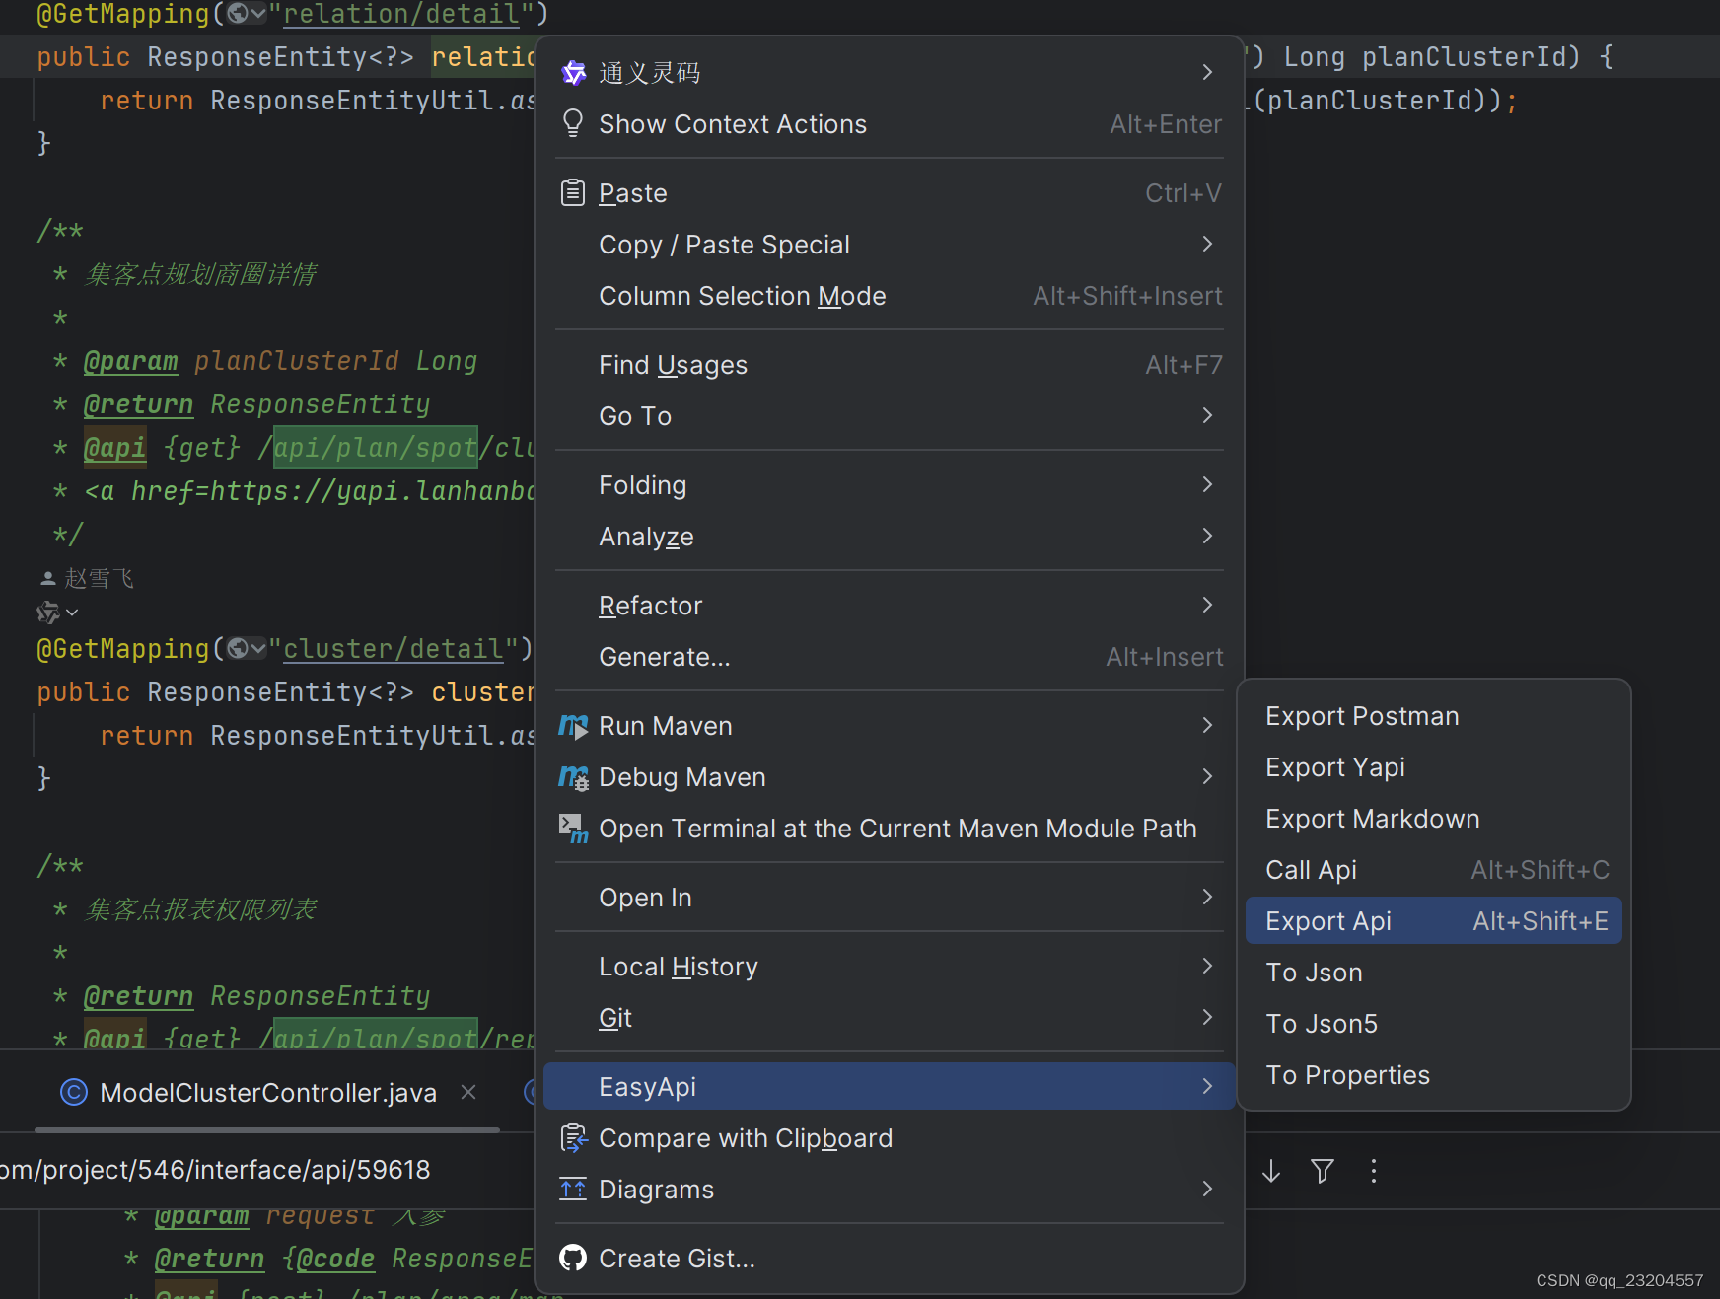The height and width of the screenshot is (1299, 1720).
Task: Open the "cluster/detail" mapping link
Action: 394,648
